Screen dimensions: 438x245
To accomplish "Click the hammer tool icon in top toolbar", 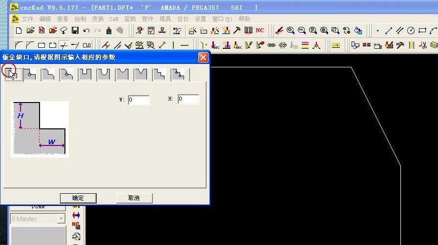I will click(237, 30).
